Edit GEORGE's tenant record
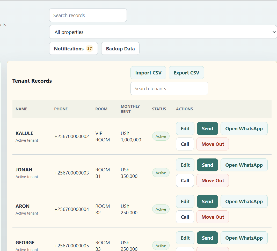 click(x=185, y=238)
